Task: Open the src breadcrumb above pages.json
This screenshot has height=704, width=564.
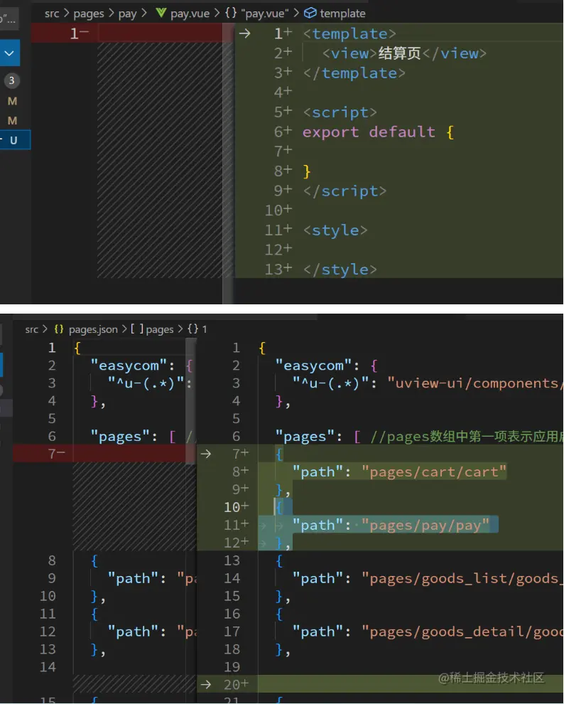Action: point(32,329)
